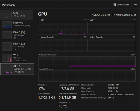Image resolution: width=140 pixels, height=111 pixels.
Task: Click the Wi-Fi mini graph thumbnail
Action: coord(7,58)
